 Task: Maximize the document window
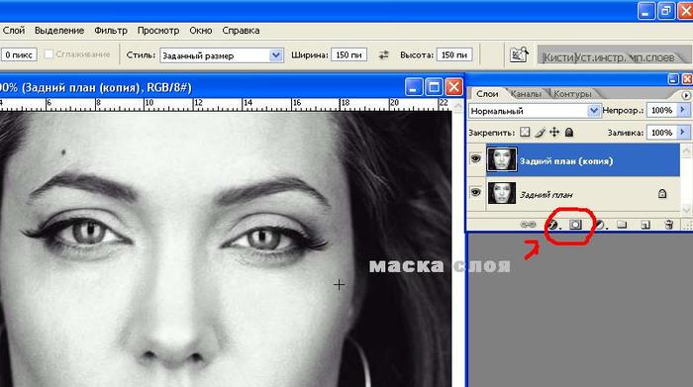[x=434, y=87]
